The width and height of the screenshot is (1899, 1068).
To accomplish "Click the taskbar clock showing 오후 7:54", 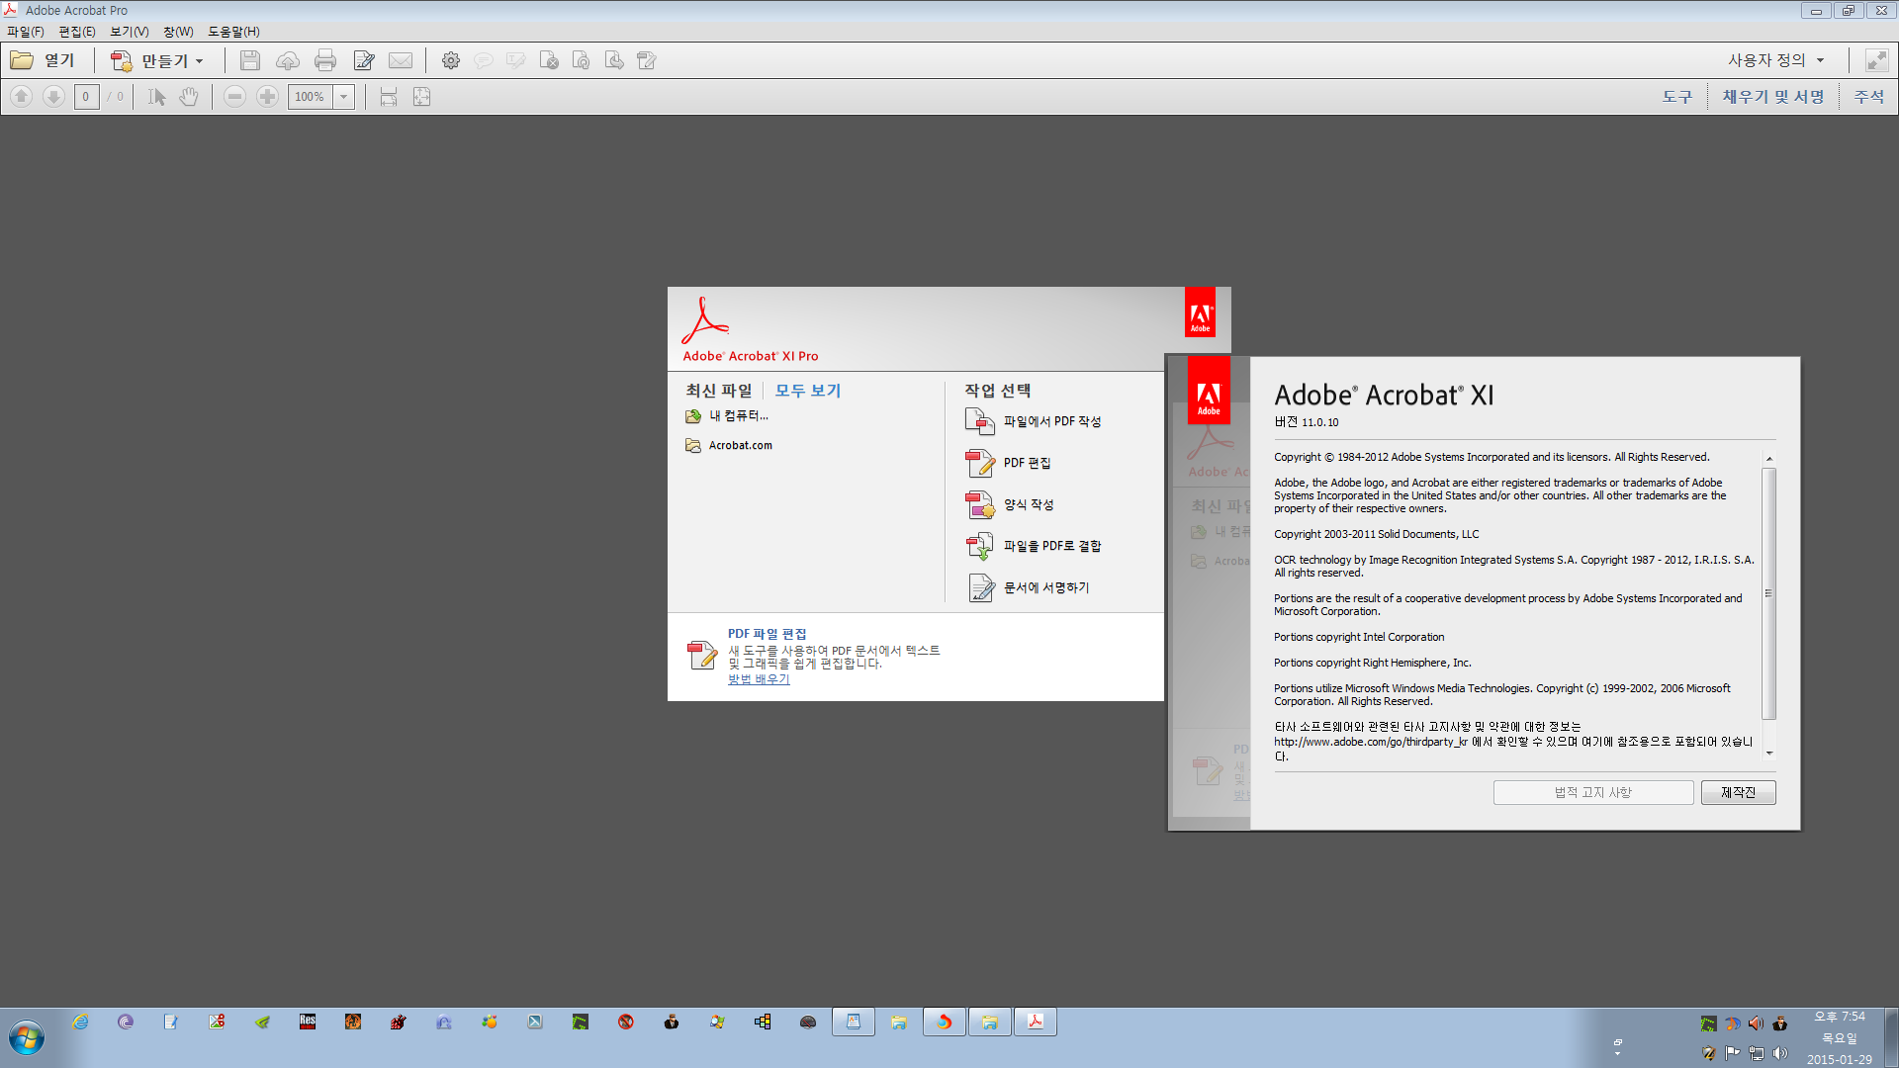I will click(1840, 1017).
